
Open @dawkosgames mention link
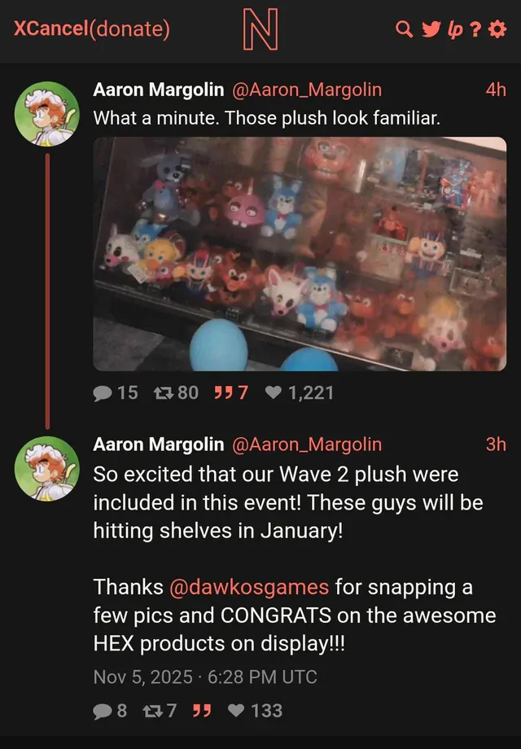(x=249, y=587)
